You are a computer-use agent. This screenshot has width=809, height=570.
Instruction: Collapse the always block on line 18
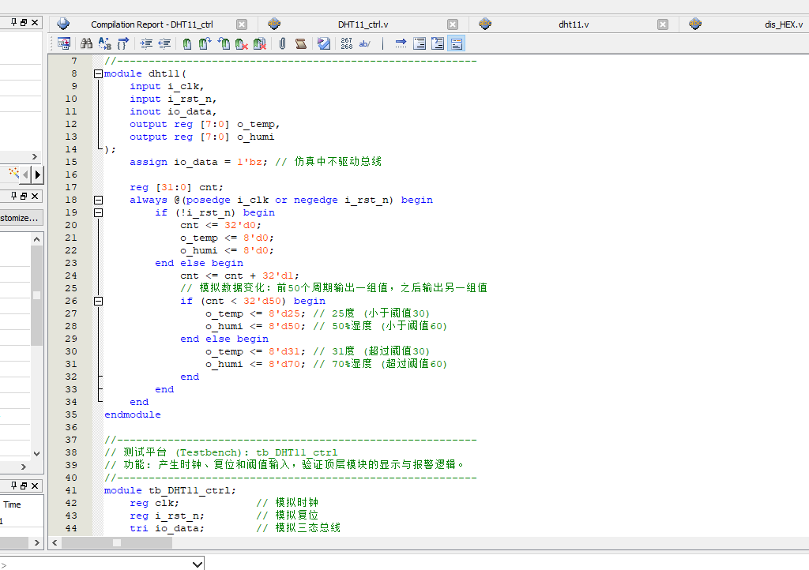(x=98, y=200)
